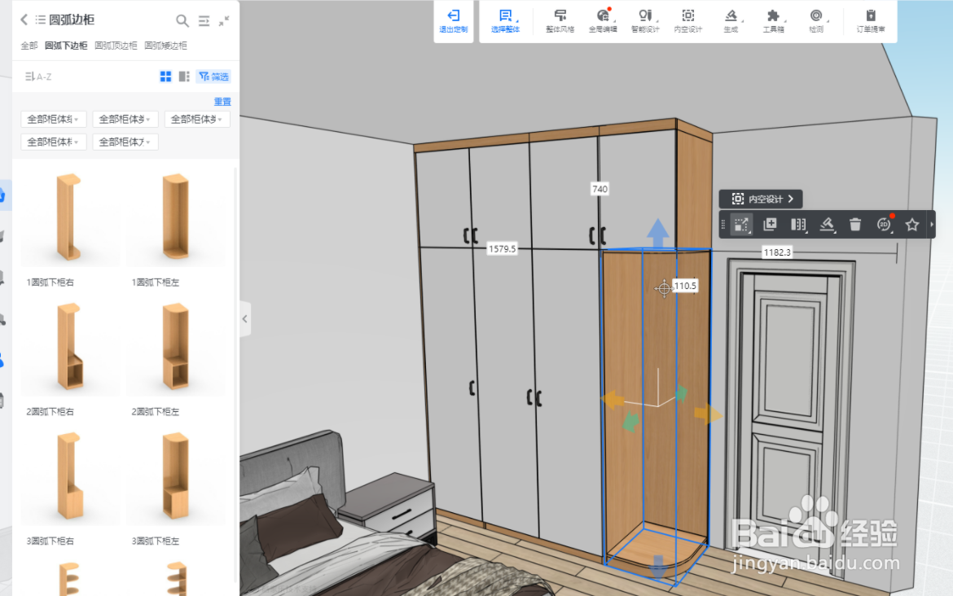This screenshot has width=953, height=596.
Task: Select the 1圆弧下柜左 cabinet thumbnail
Action: [x=176, y=217]
